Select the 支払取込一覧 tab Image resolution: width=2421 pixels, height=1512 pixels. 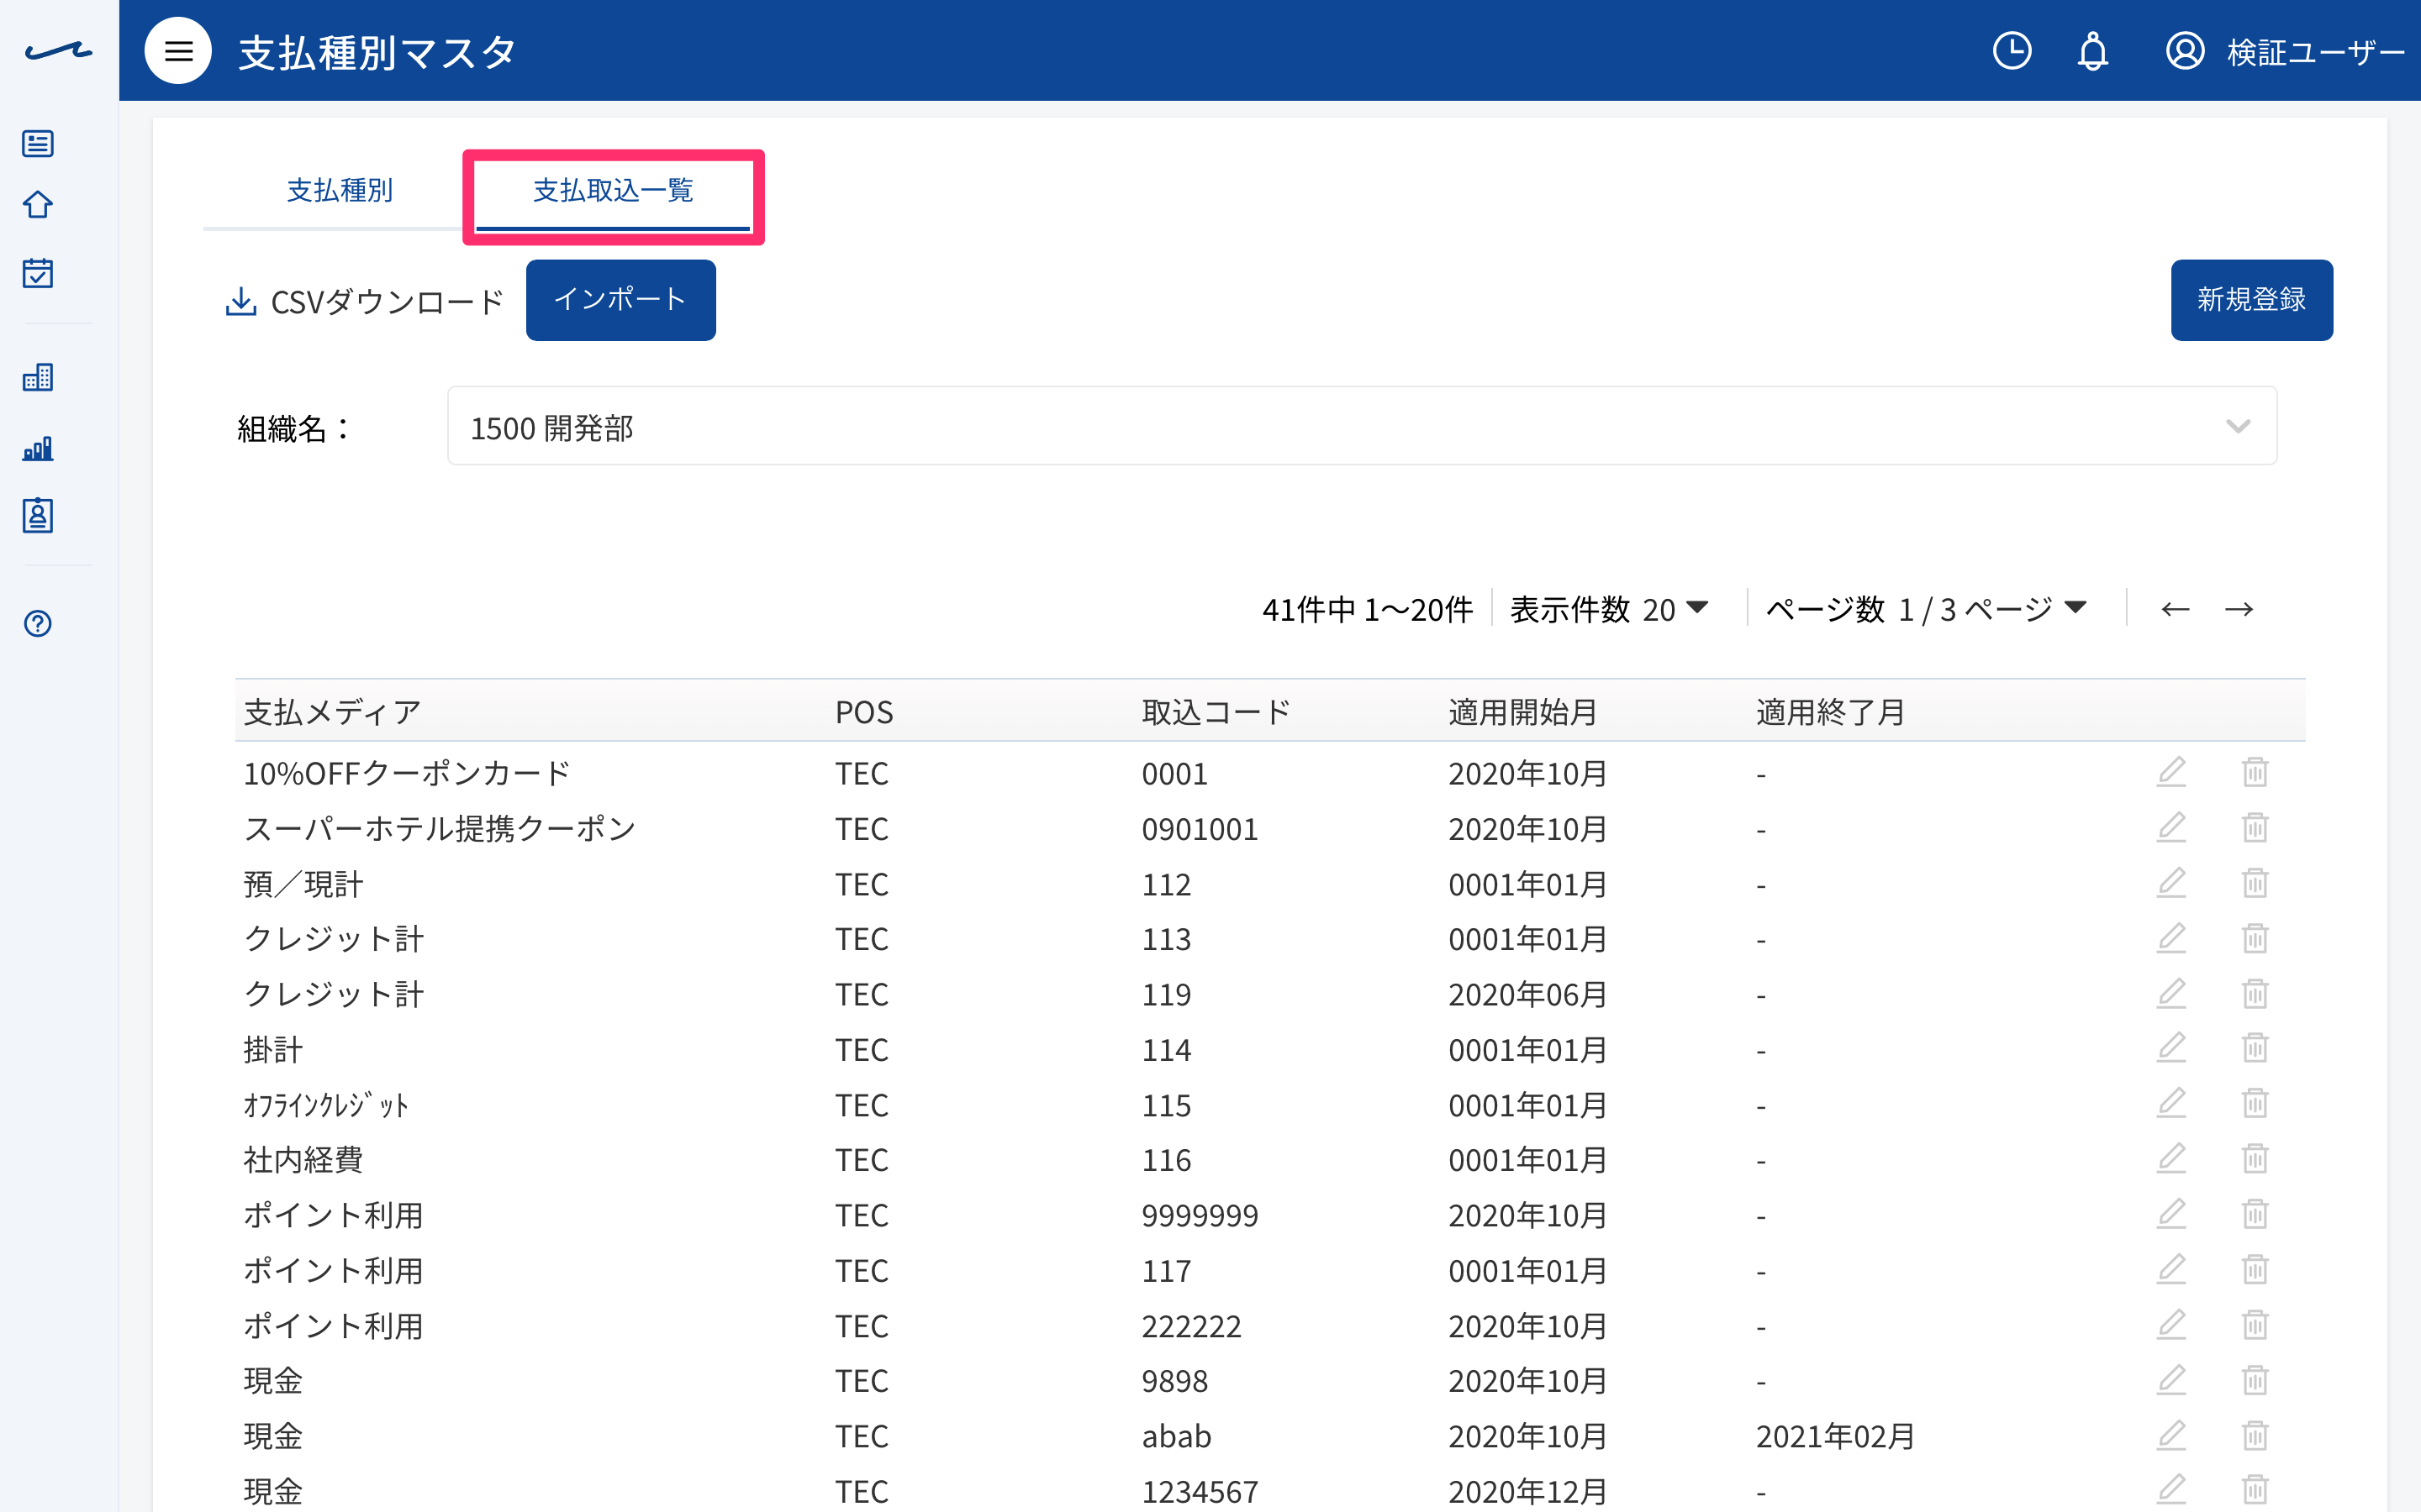tap(612, 190)
